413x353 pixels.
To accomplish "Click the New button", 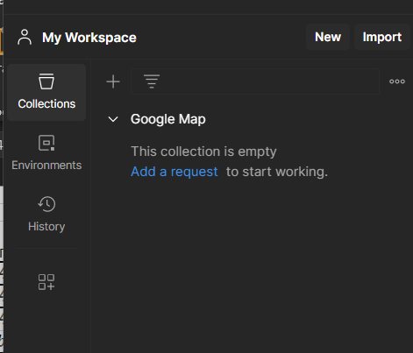I will pos(328,37).
